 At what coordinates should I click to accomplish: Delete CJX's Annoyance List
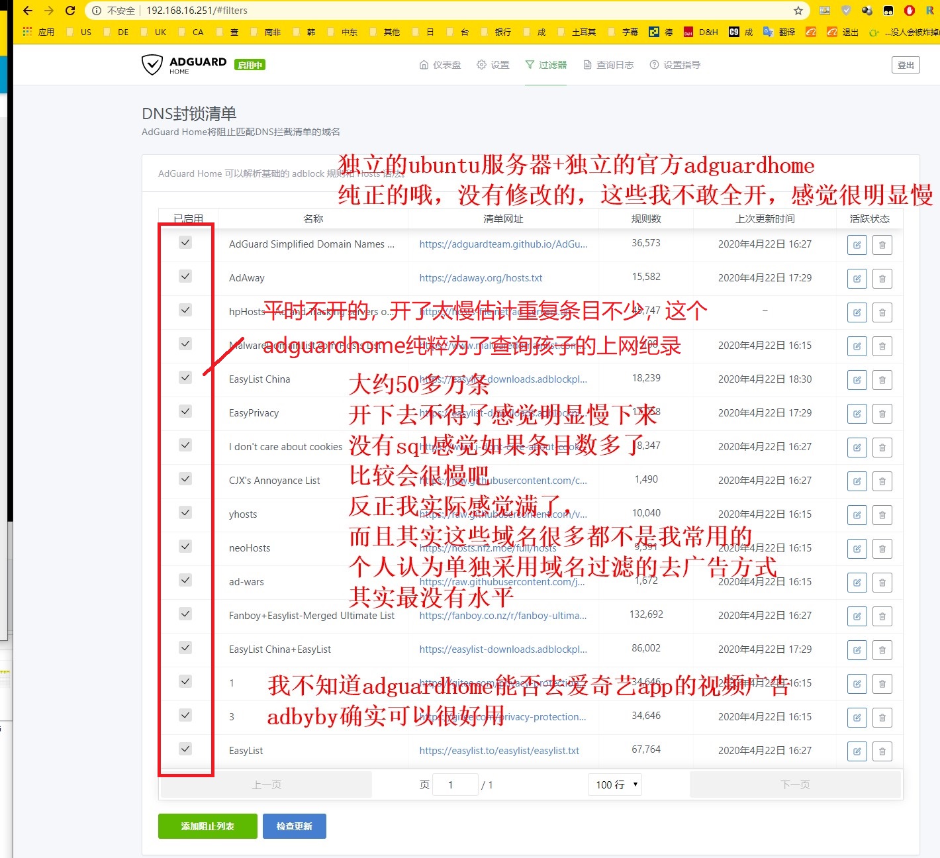coord(882,481)
